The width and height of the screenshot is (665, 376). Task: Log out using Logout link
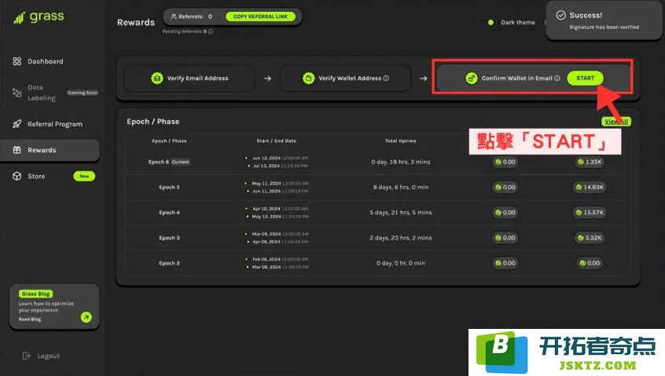pos(49,356)
